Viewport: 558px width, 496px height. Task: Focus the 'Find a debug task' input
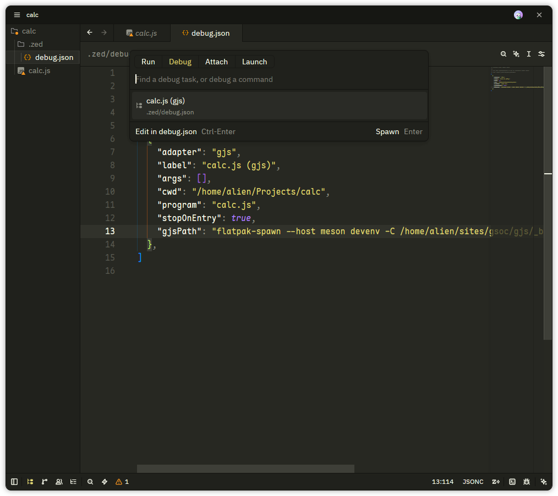point(280,79)
